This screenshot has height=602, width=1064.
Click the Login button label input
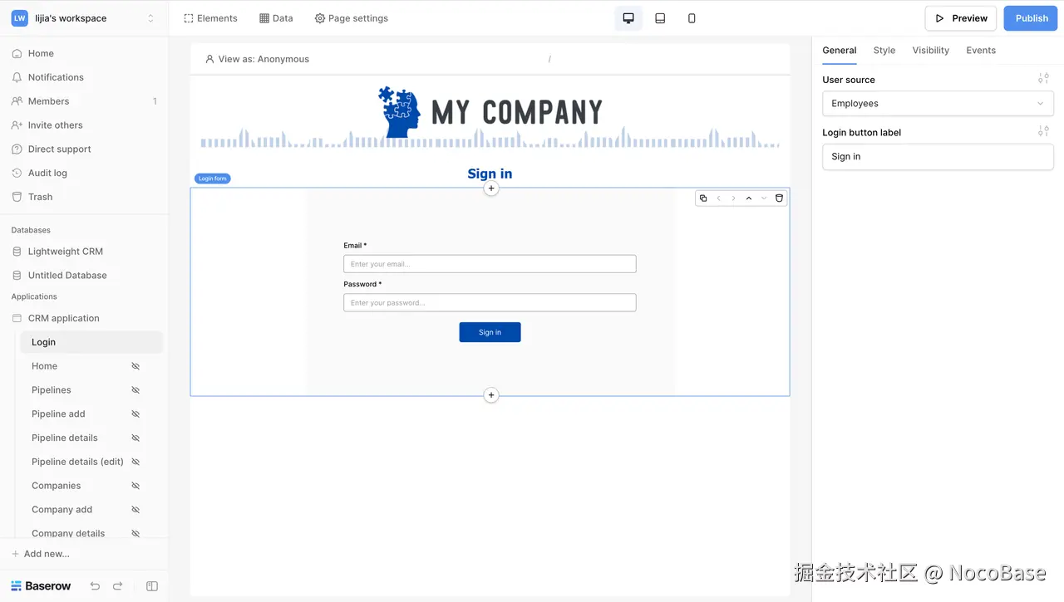coord(938,157)
